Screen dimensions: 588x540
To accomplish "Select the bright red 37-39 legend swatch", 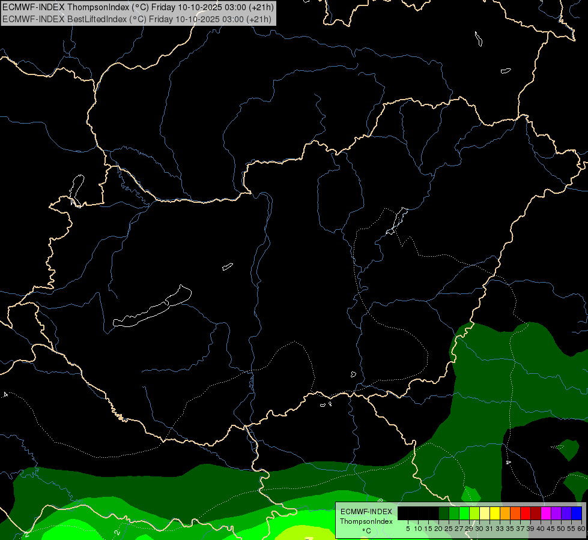I will tap(526, 514).
